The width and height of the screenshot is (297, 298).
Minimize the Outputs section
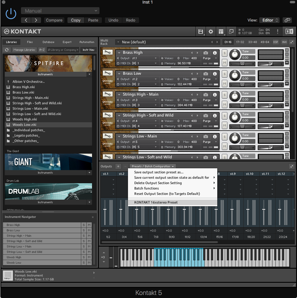(292, 166)
